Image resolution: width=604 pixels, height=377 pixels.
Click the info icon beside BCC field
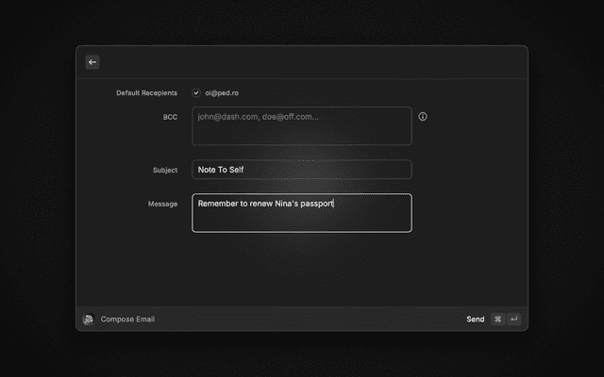(x=423, y=117)
